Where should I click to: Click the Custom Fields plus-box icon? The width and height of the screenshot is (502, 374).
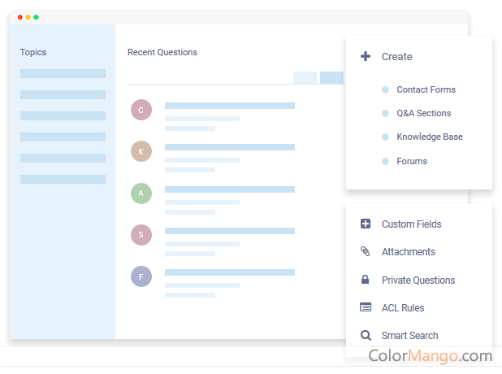tap(366, 224)
